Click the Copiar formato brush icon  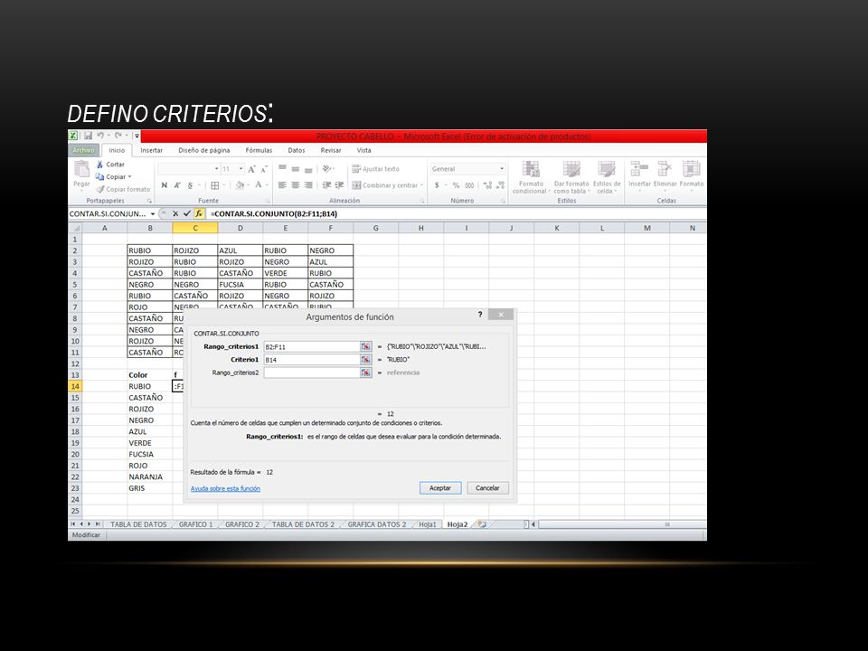point(100,189)
